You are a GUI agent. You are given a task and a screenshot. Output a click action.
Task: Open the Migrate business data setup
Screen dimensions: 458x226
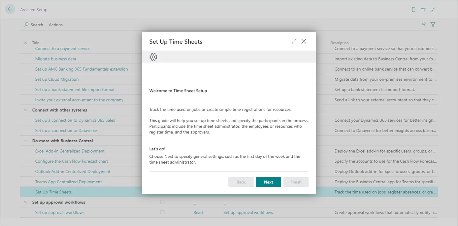56,59
